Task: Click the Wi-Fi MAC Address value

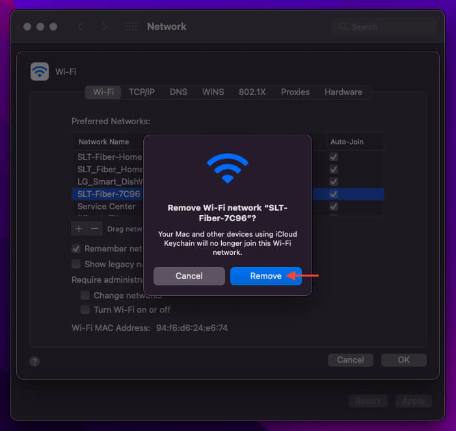Action: click(192, 328)
